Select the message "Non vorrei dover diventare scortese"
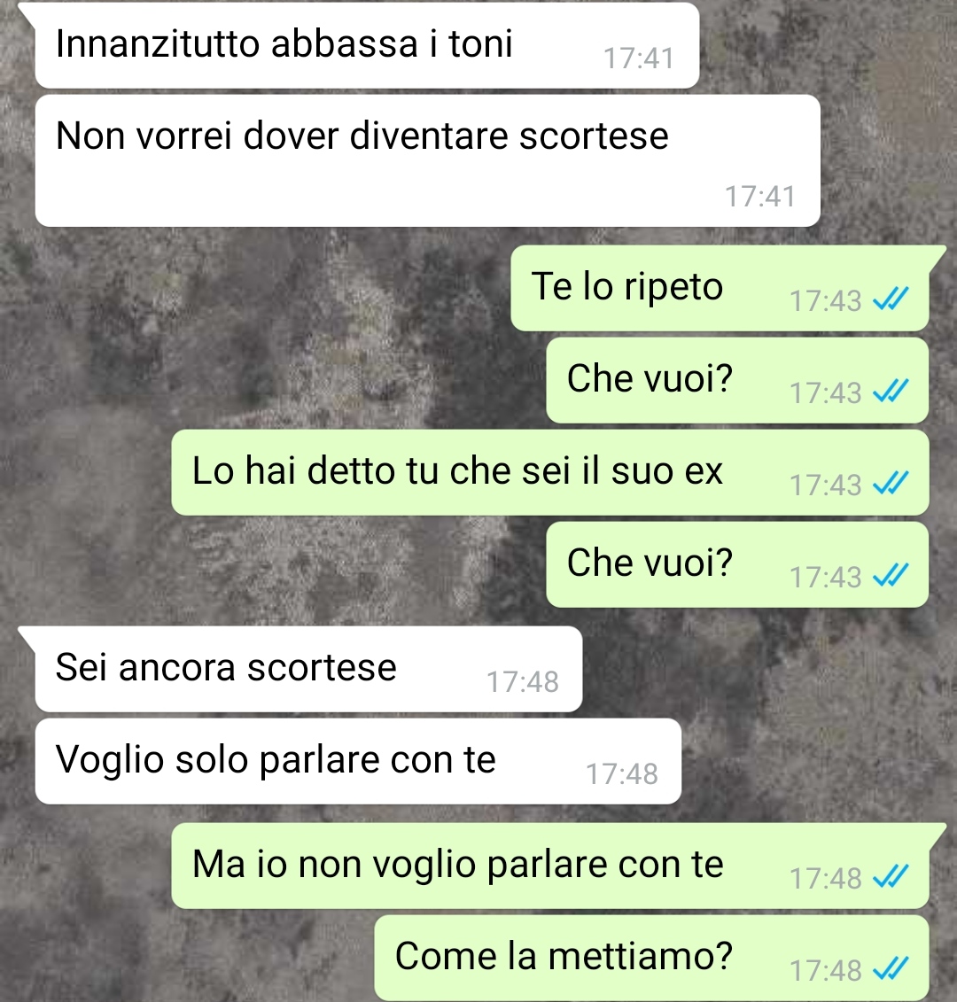This screenshot has height=1002, width=957. [428, 160]
